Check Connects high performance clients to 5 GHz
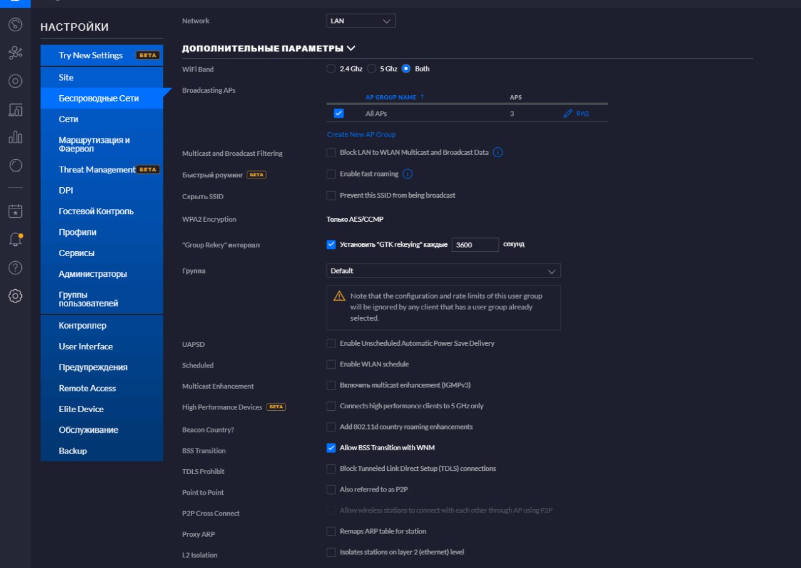Screen dimensions: 801x568 click(x=331, y=406)
